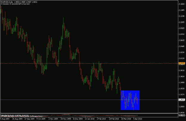Click the 1.9330 price scale value
The image size is (186, 121).
[x=182, y=89]
